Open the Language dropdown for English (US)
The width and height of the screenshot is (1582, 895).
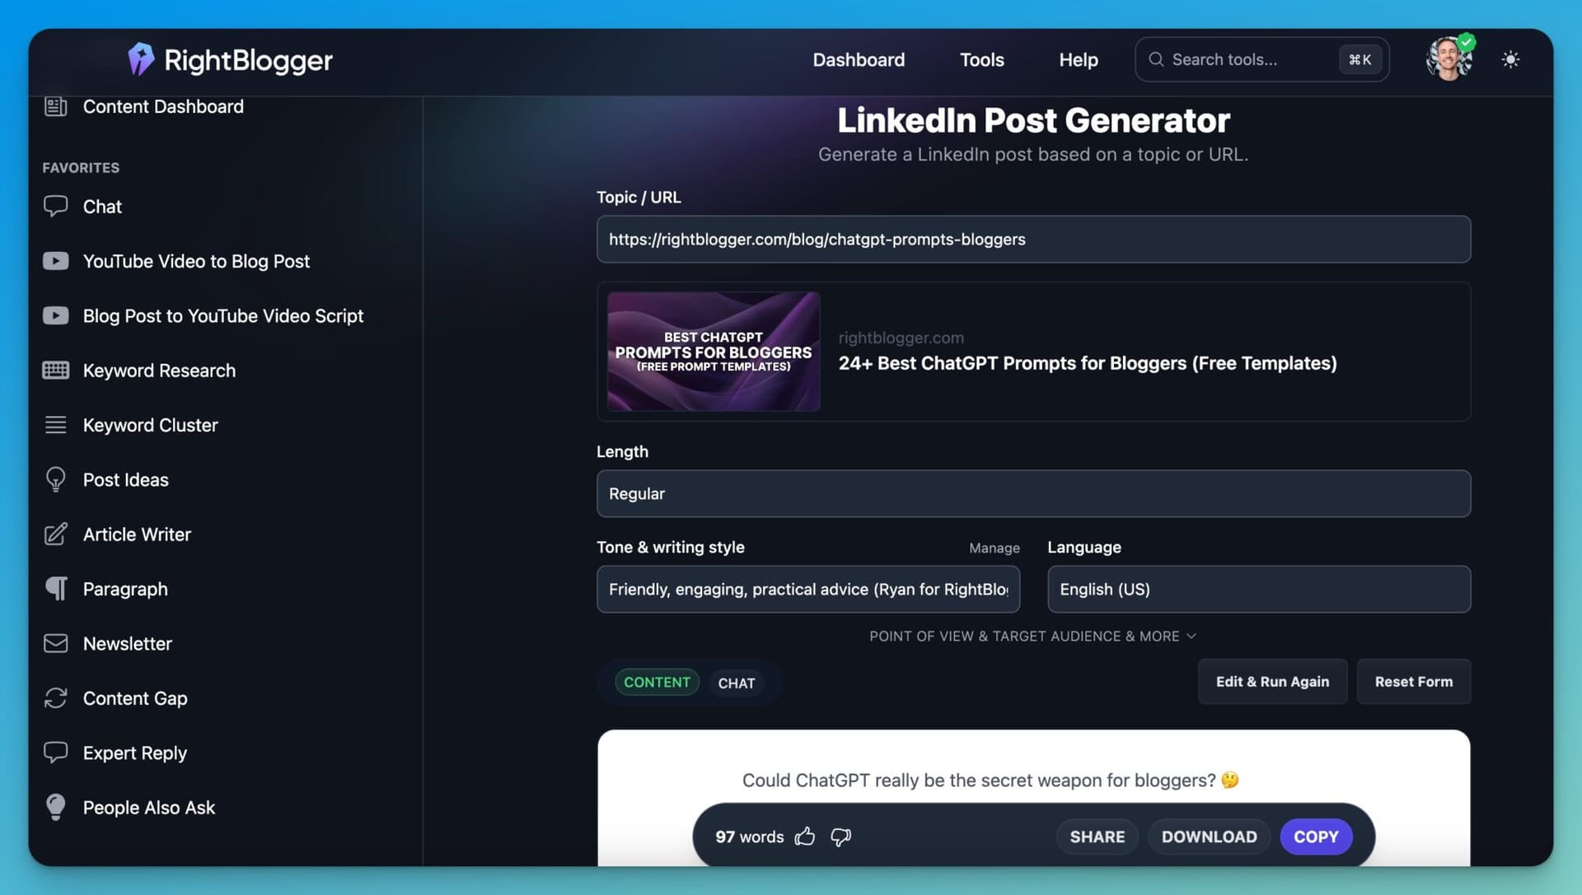[1258, 590]
